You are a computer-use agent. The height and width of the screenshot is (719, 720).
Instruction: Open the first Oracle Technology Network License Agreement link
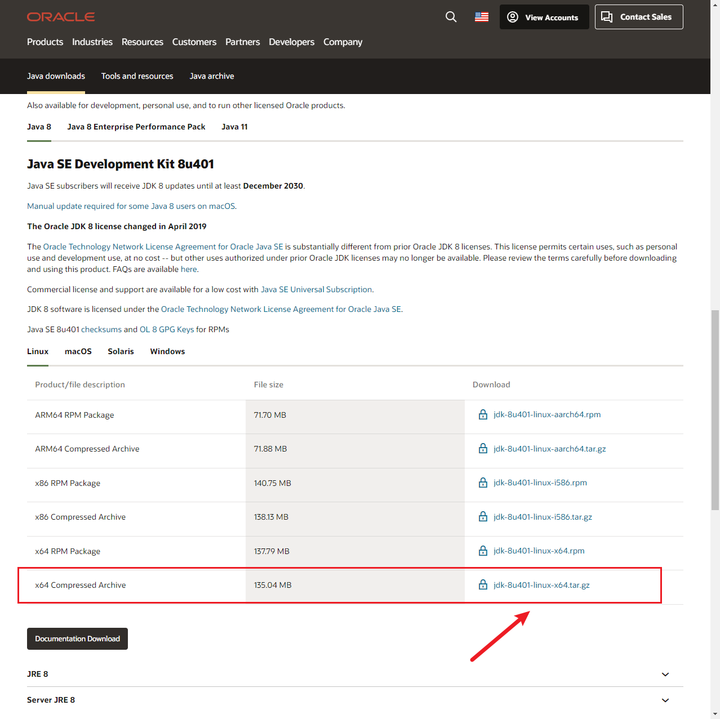[163, 247]
